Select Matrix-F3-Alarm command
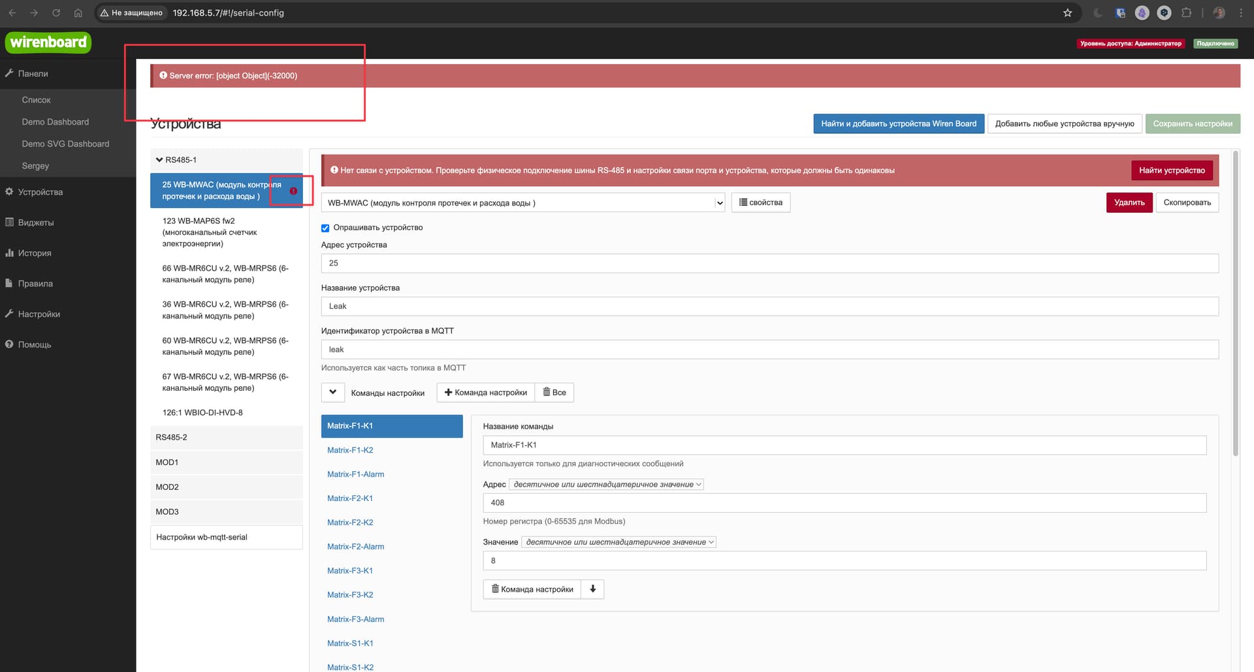Screen dimensions: 1254x672 (355, 619)
